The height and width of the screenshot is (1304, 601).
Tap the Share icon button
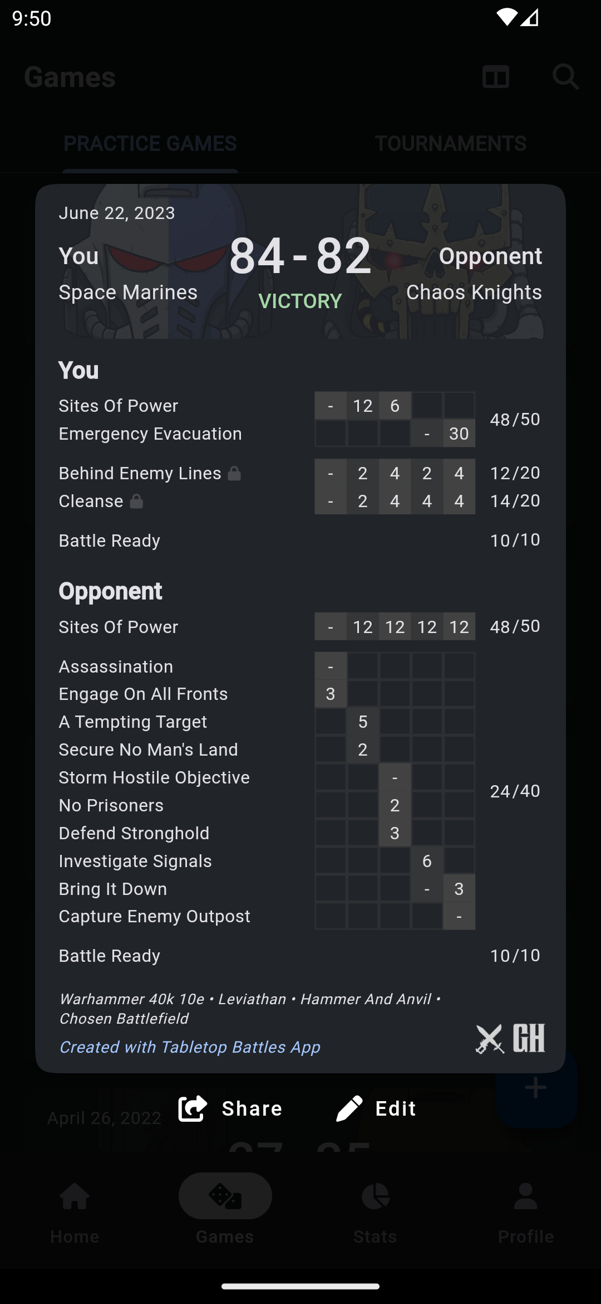(x=193, y=1108)
